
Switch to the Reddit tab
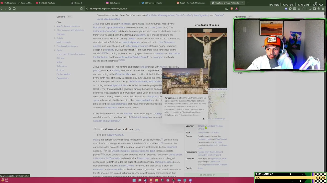coord(192,3)
